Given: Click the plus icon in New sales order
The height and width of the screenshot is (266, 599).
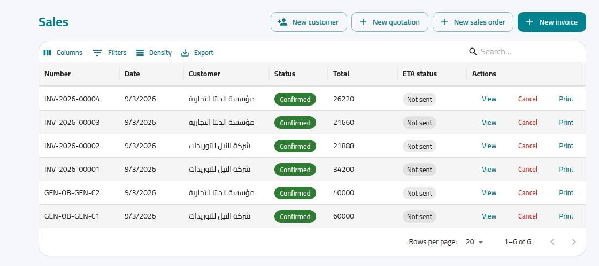Looking at the screenshot, I should point(444,22).
